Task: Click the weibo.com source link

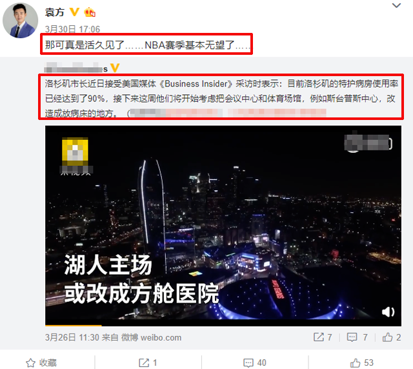Action: tap(161, 337)
